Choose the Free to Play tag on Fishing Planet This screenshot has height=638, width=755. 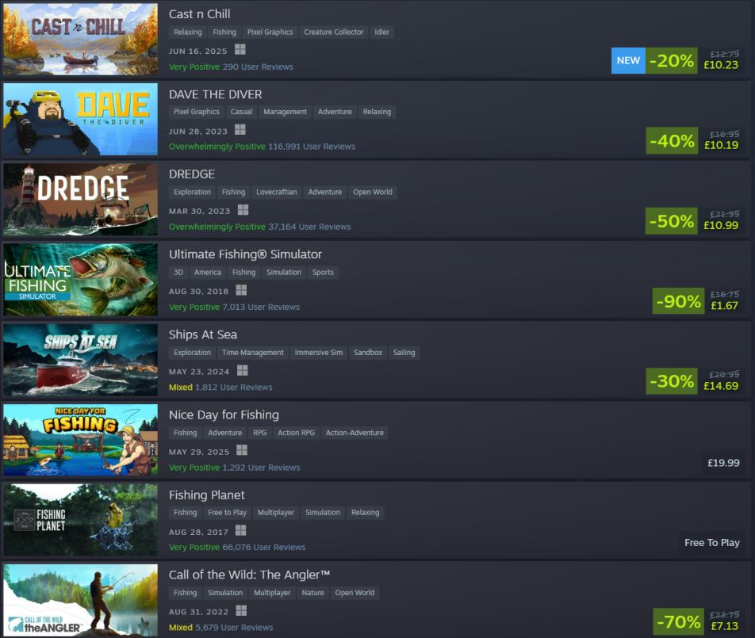(x=228, y=513)
